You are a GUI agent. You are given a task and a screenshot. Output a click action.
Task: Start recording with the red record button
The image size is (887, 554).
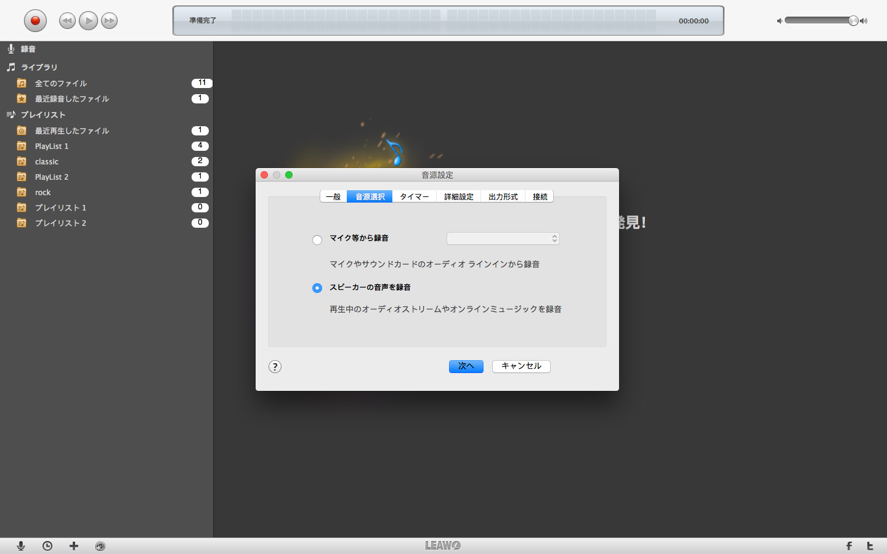35,20
